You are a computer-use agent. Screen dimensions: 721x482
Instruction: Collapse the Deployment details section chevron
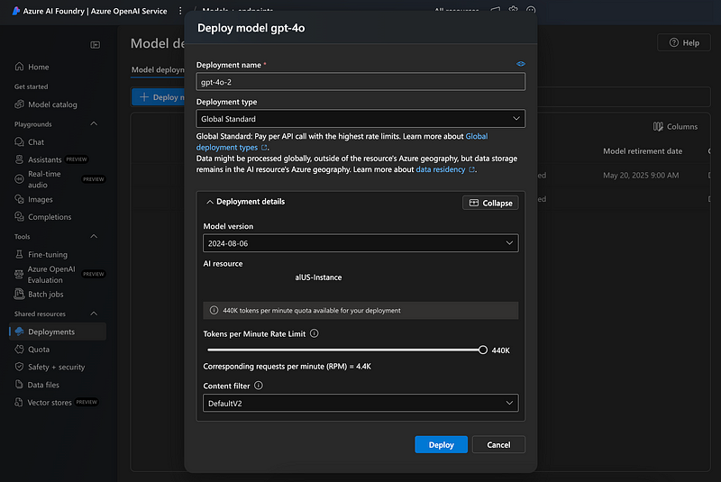(x=210, y=202)
